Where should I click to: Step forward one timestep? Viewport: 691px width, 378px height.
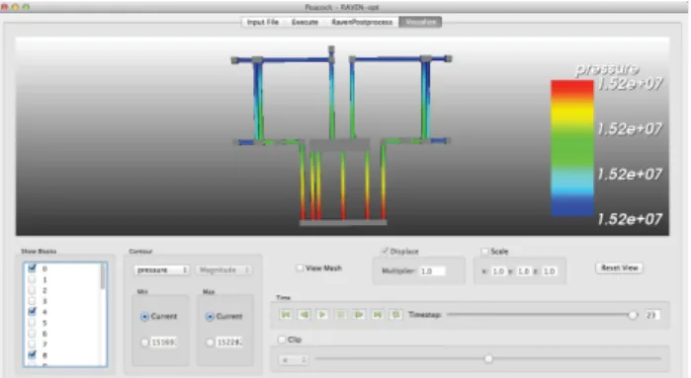pos(359,315)
